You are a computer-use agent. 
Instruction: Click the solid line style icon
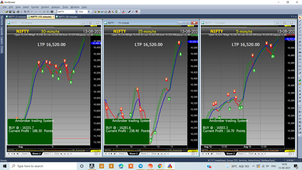click(129, 12)
